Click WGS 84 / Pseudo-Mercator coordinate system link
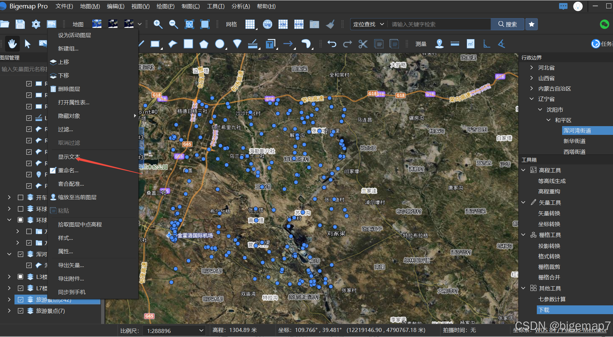613x337 pixels. pyautogui.click(x=571, y=330)
